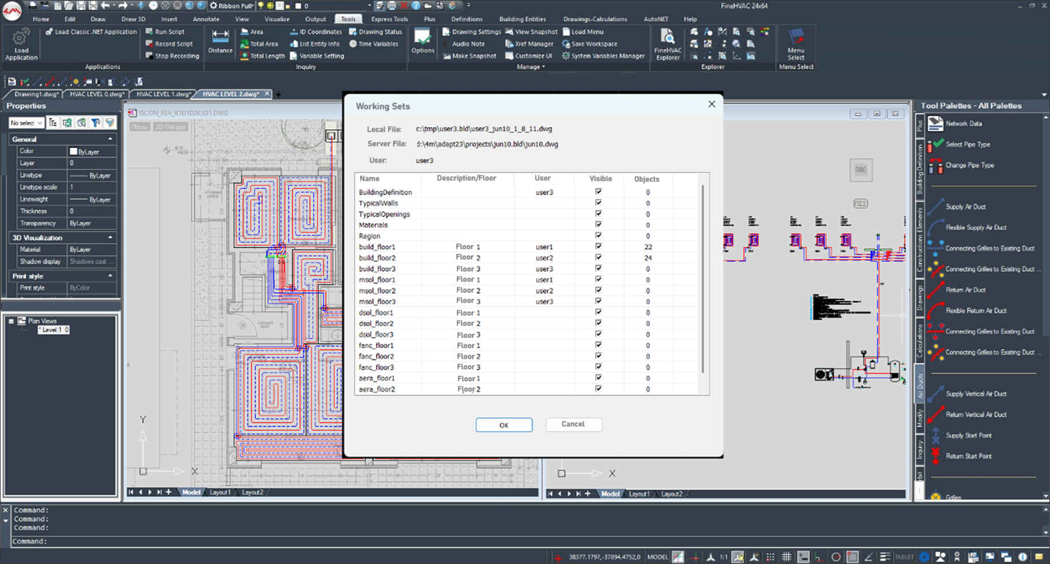
Task: Select the Change Pipe Type tool
Action: [x=969, y=165]
